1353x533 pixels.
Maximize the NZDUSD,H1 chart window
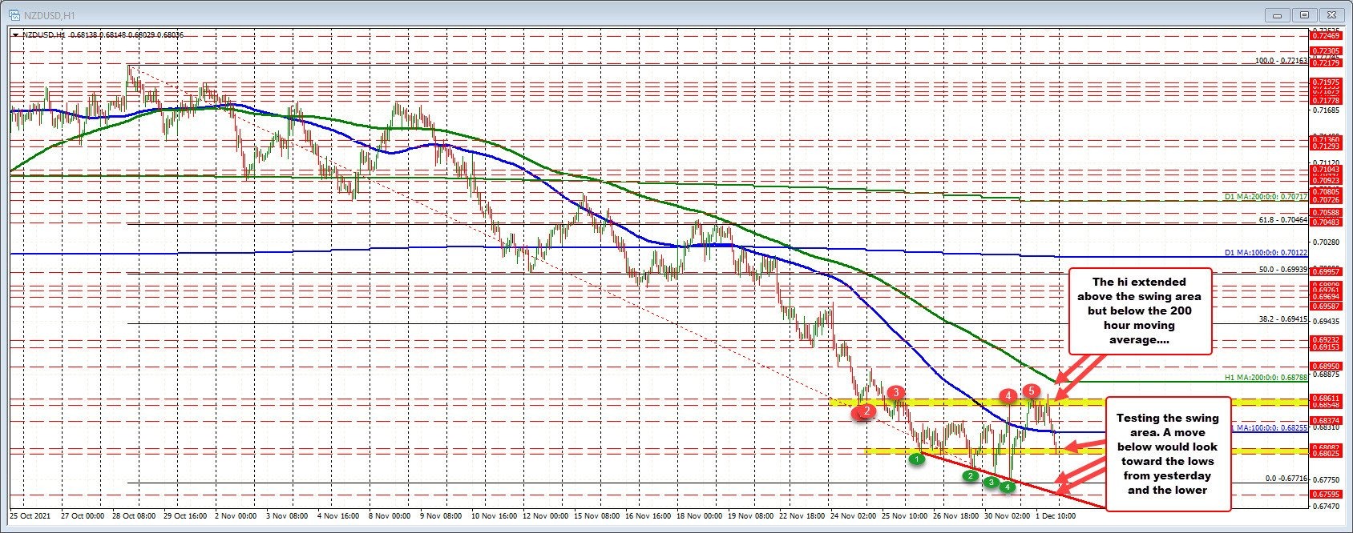1304,14
